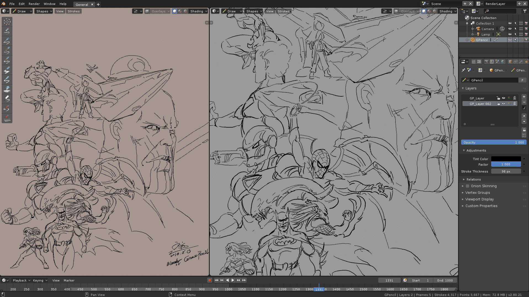The width and height of the screenshot is (529, 297).
Task: Open the Render menu
Action: 34,4
